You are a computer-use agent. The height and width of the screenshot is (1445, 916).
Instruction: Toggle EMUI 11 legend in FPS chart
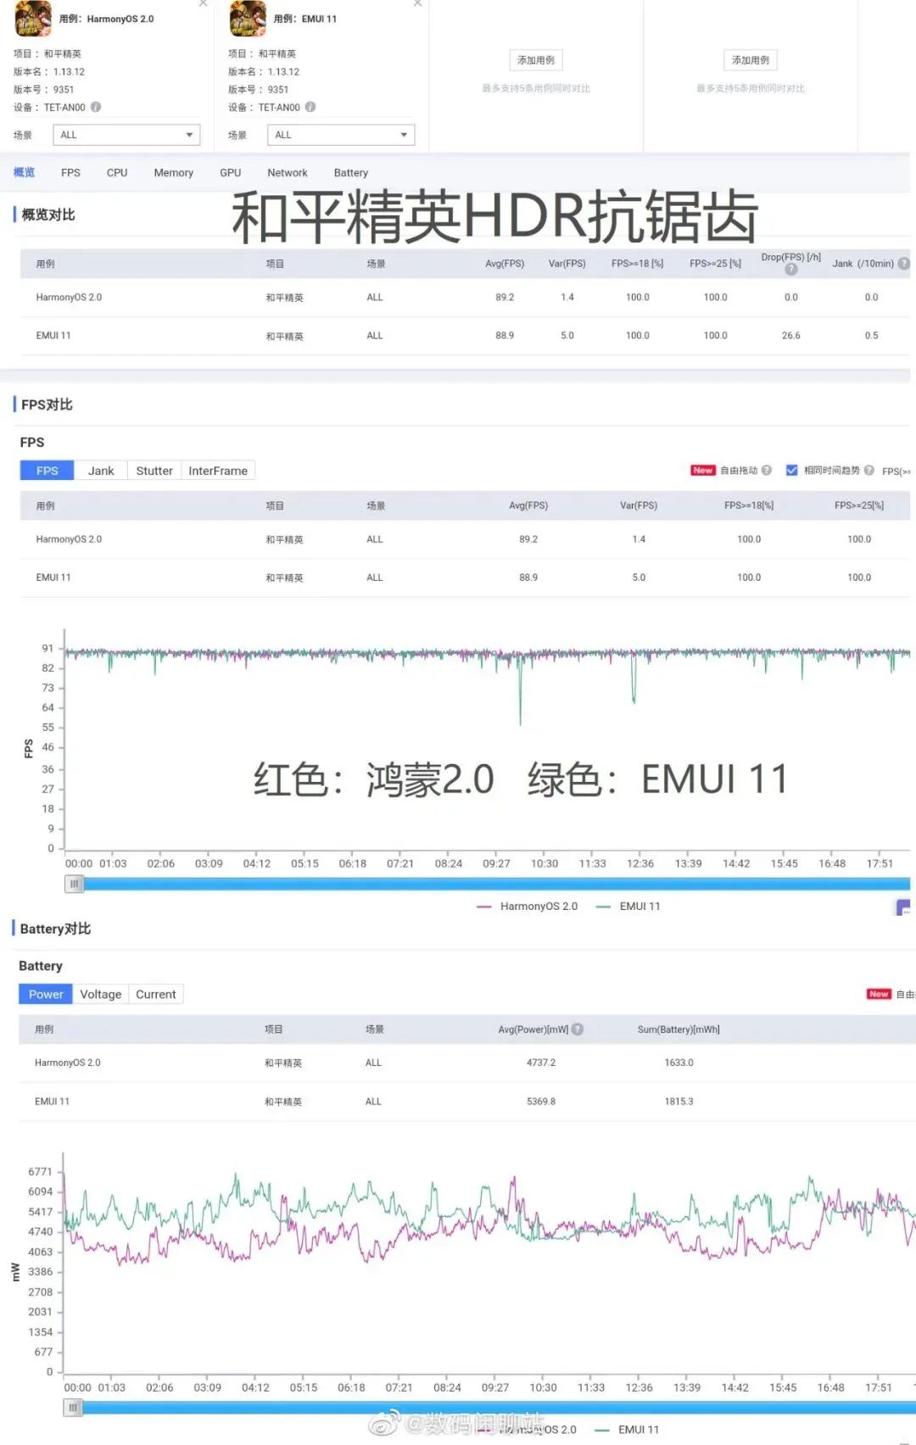(628, 907)
